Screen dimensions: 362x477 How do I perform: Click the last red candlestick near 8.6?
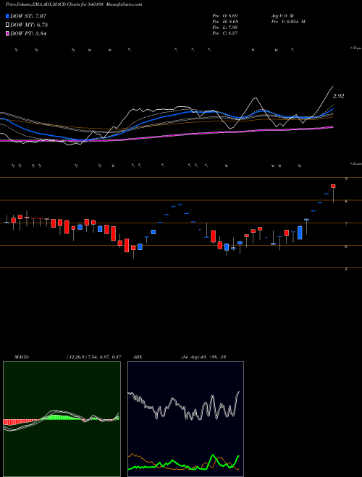coord(333,186)
